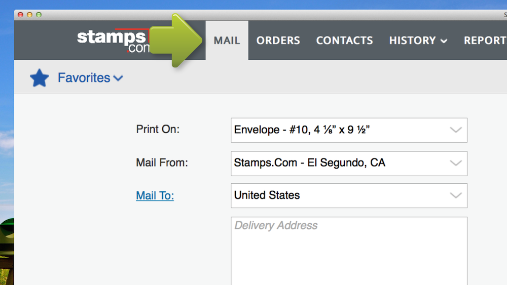Click the Print On dropdown arrow
507x285 pixels.
pos(456,130)
